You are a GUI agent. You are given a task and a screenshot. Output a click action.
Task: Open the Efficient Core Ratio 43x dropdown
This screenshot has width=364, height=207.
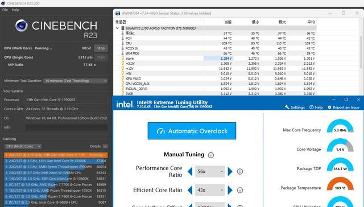[x=210, y=191]
